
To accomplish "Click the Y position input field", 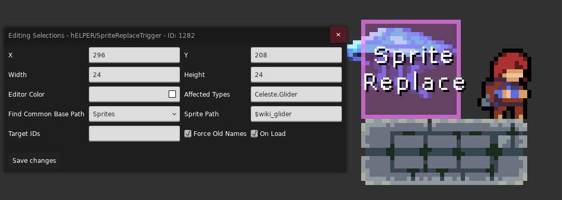I will click(296, 55).
